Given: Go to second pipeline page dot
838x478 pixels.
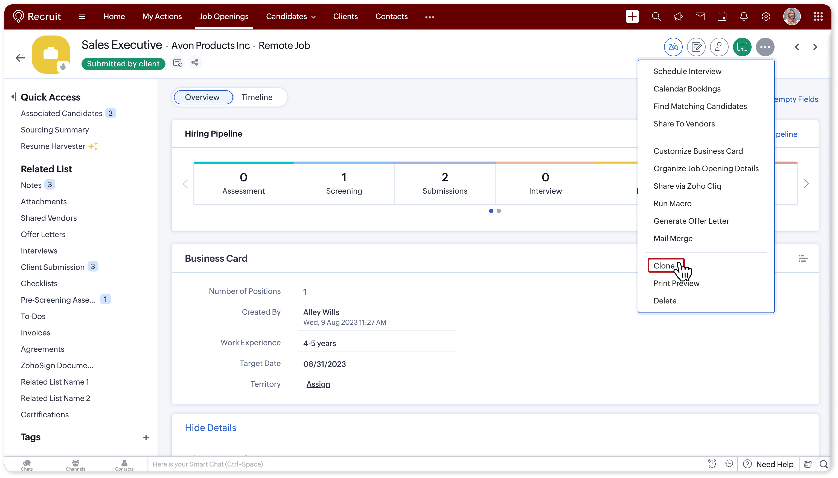Looking at the screenshot, I should [499, 211].
